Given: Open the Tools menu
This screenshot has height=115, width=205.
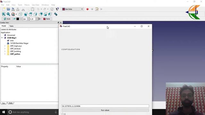Looking at the screenshot, I should point(20,5).
